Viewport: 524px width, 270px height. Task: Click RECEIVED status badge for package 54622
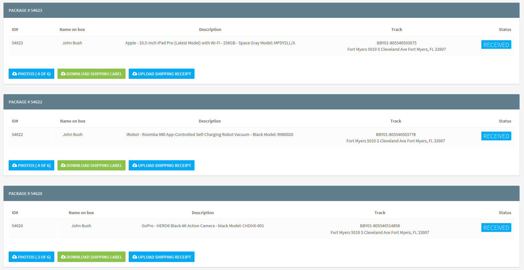(x=496, y=136)
